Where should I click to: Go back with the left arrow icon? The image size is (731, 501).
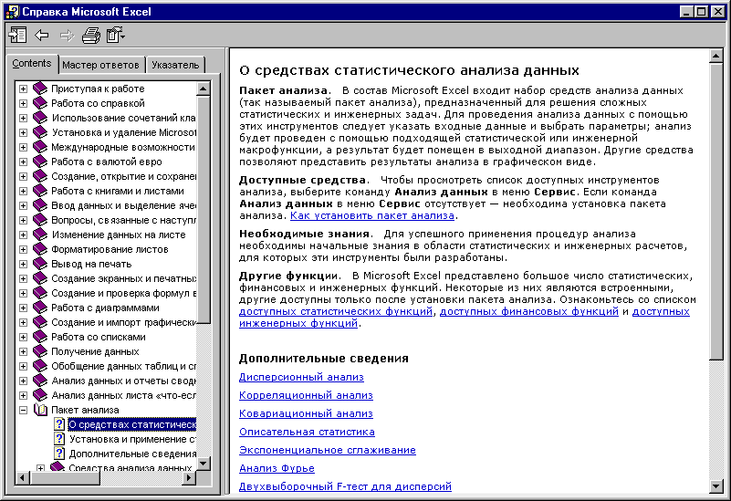42,35
